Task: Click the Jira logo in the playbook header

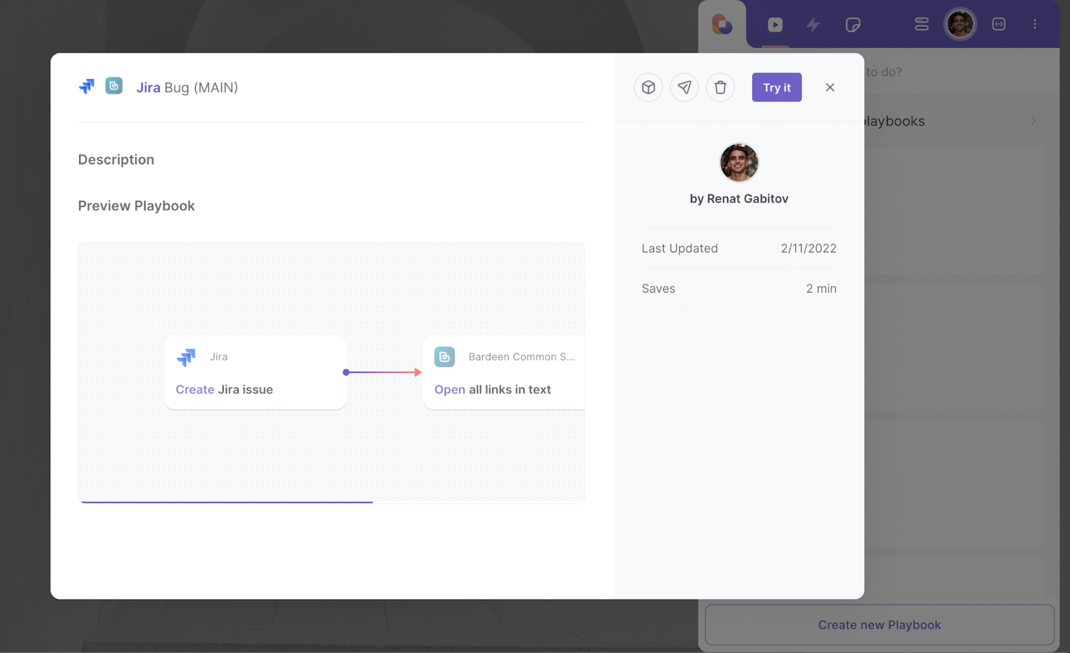Action: pos(87,87)
